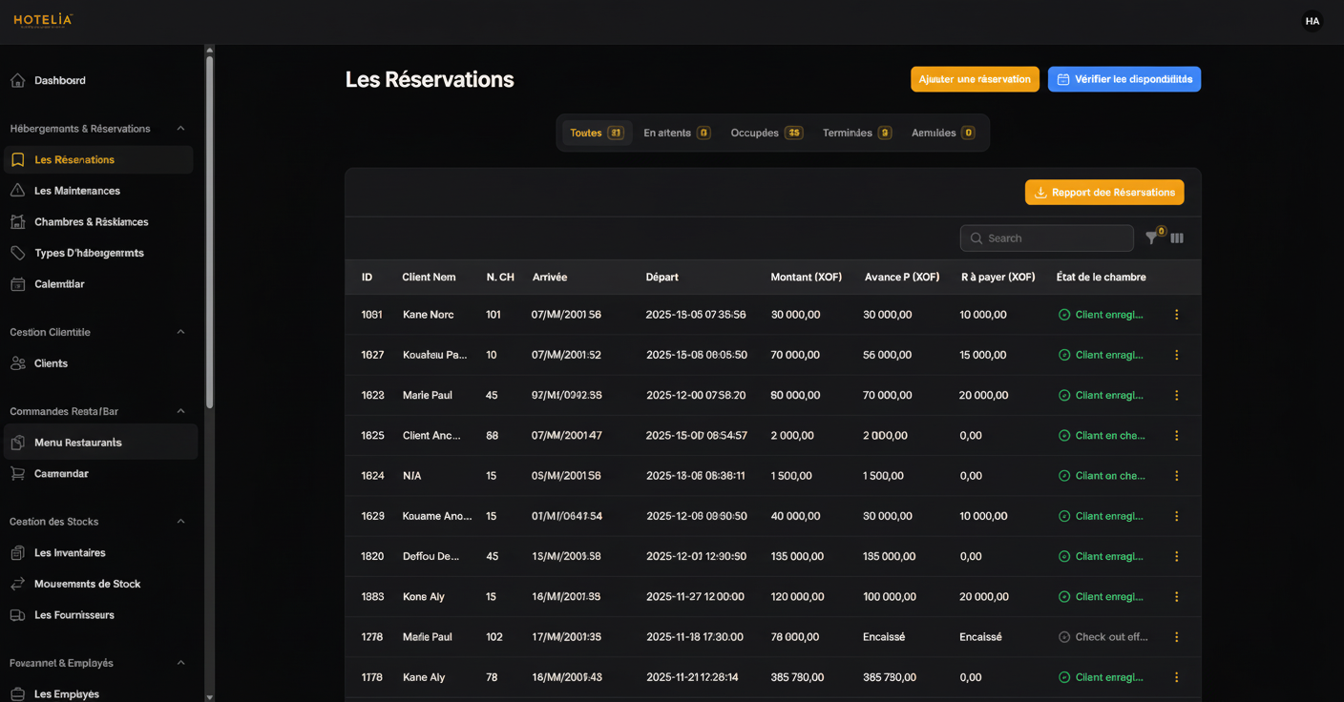Select the Terminées tab
1344x702 pixels.
click(856, 133)
